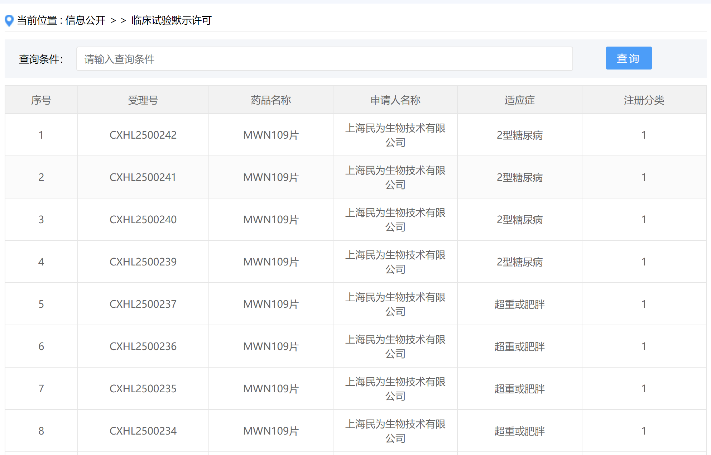Click the 注册分类 column header
Viewport: 711px width, 455px height.
point(644,100)
